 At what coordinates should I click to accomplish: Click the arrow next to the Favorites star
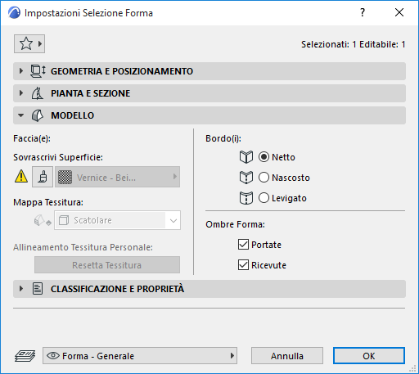[x=40, y=43]
